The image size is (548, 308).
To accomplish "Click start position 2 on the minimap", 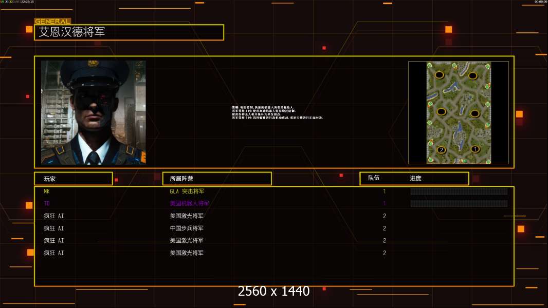I will (x=442, y=150).
